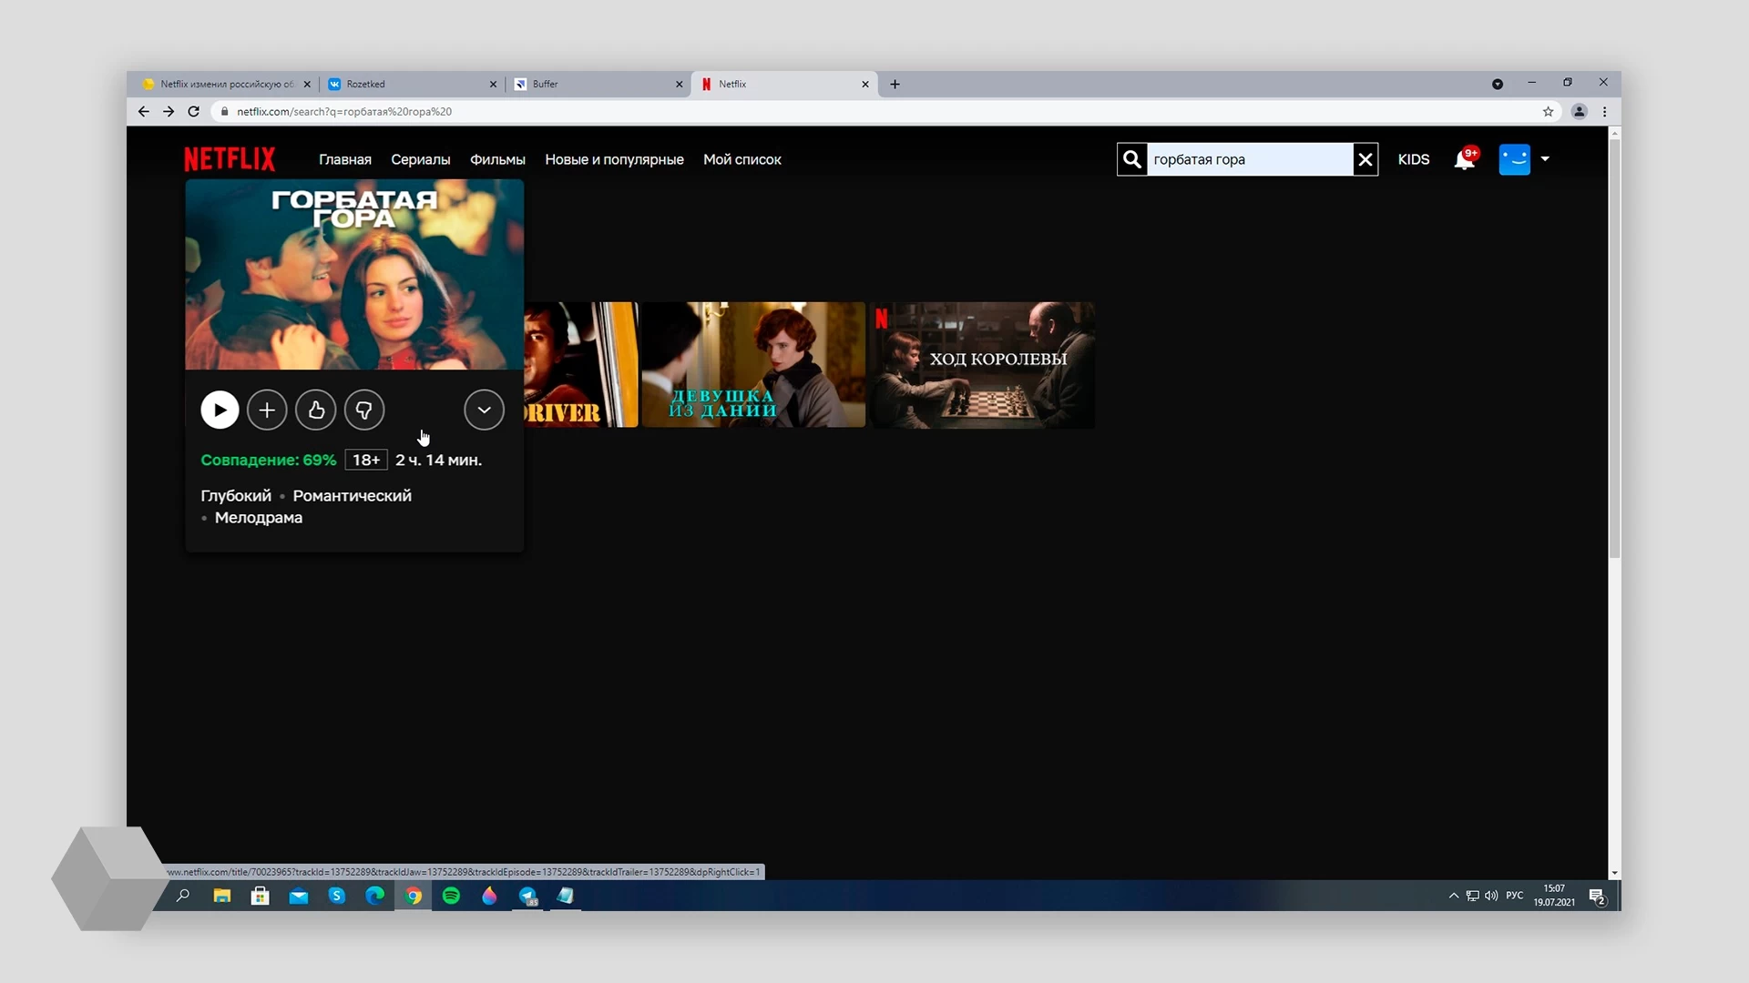The image size is (1749, 983).
Task: Open Новые и популярные section
Action: click(614, 159)
